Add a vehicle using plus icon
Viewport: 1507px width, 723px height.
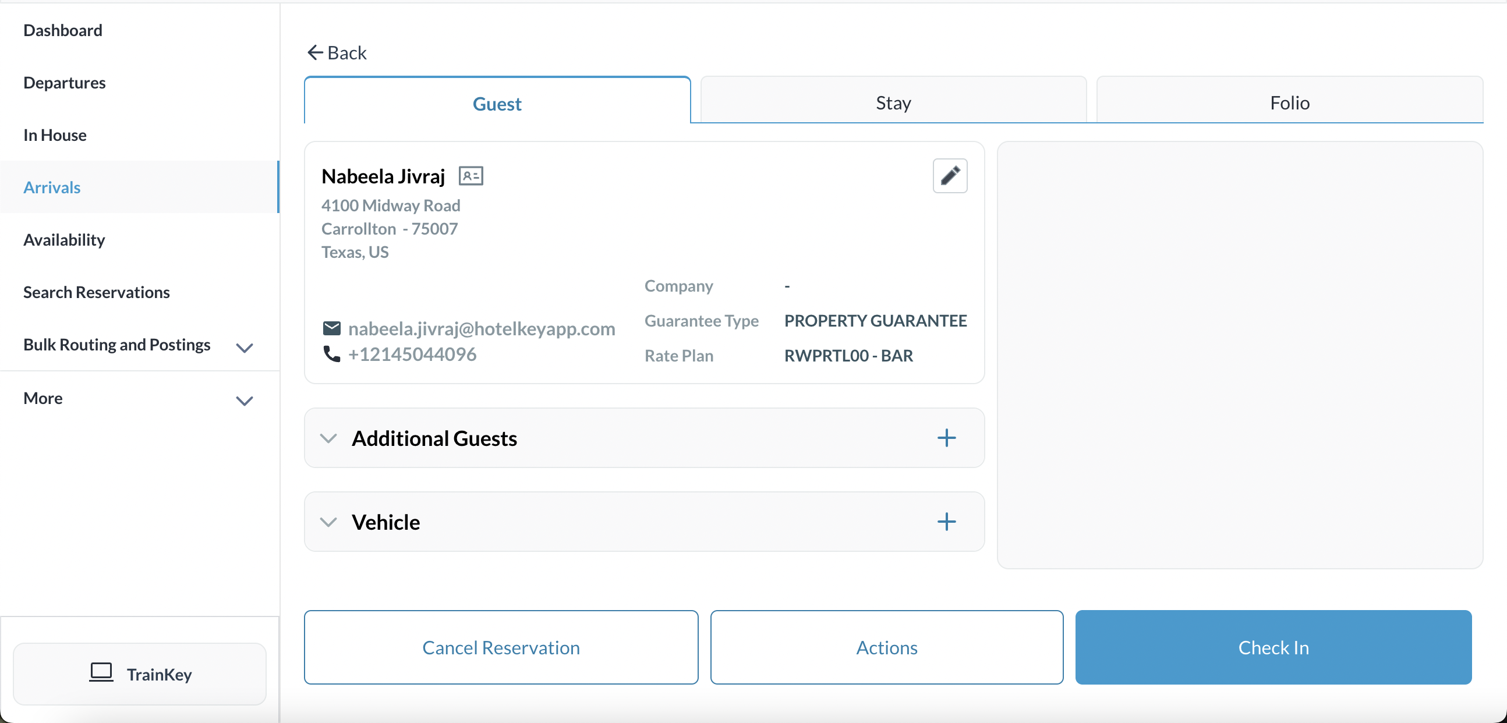pyautogui.click(x=946, y=522)
